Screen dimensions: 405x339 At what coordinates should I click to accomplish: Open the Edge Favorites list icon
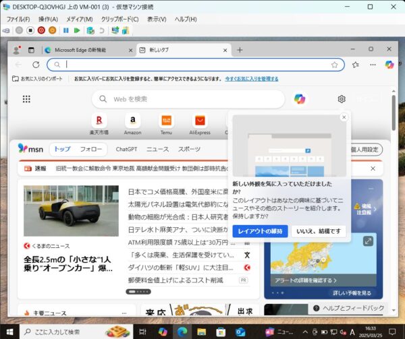(356, 65)
